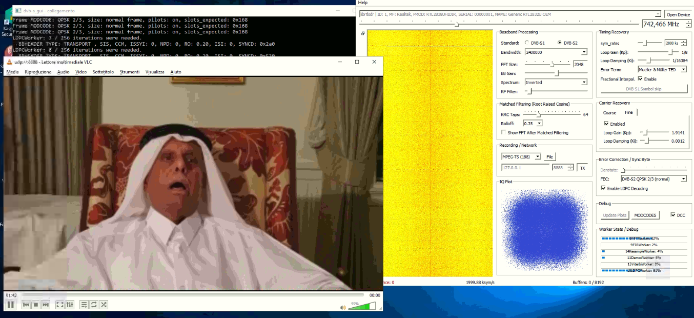Expand the Bandwidth dropdown
Image resolution: width=694 pixels, height=318 pixels.
pyautogui.click(x=584, y=52)
